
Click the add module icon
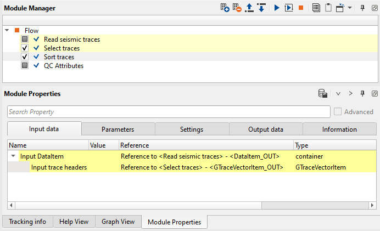pyautogui.click(x=225, y=8)
